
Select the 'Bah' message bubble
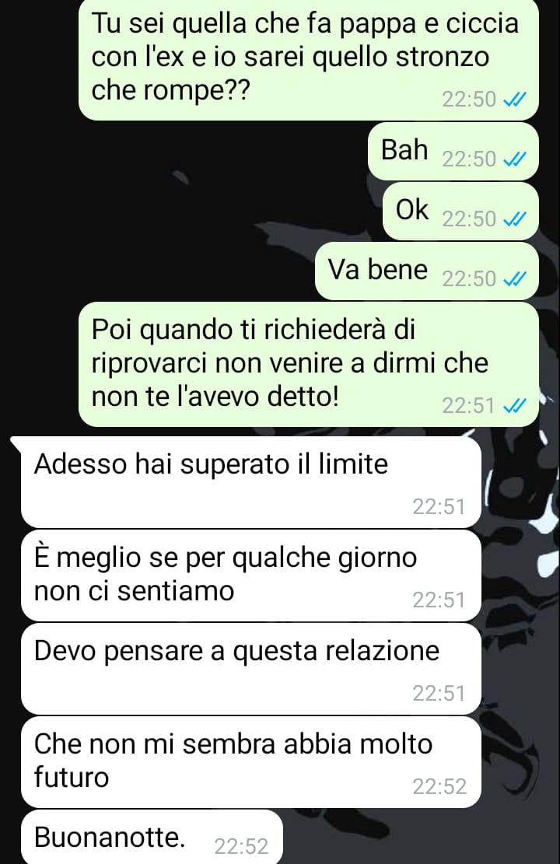453,151
